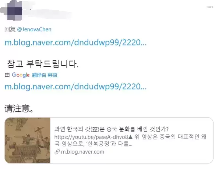215x169 pixels.
Task: Click the original Korean text 참고 부탁드립니다
Action: (x=43, y=64)
